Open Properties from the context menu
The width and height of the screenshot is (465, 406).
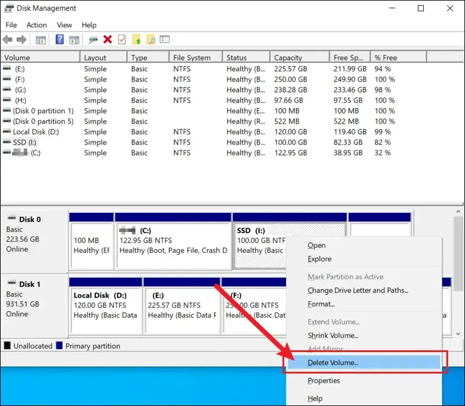click(x=324, y=380)
